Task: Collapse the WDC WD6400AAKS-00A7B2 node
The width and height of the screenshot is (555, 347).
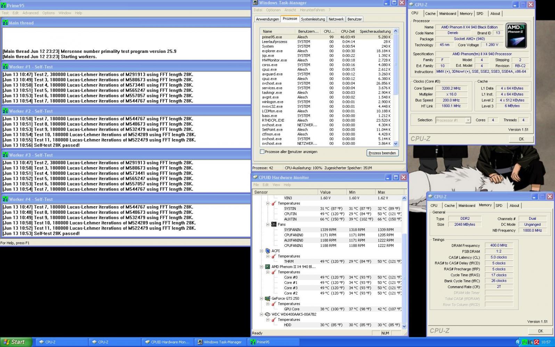Action: tap(261, 314)
